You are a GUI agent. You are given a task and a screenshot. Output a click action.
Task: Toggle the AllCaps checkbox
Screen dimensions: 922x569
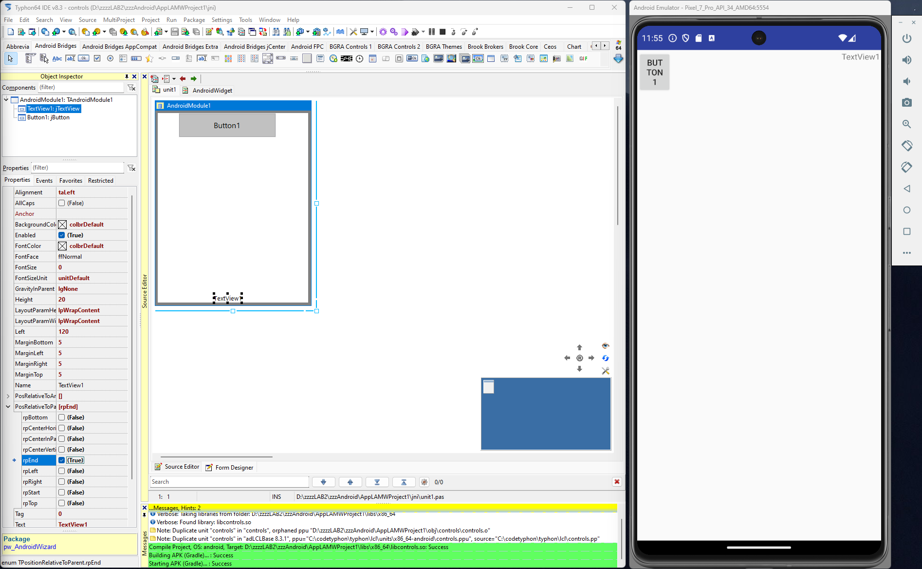pos(62,203)
